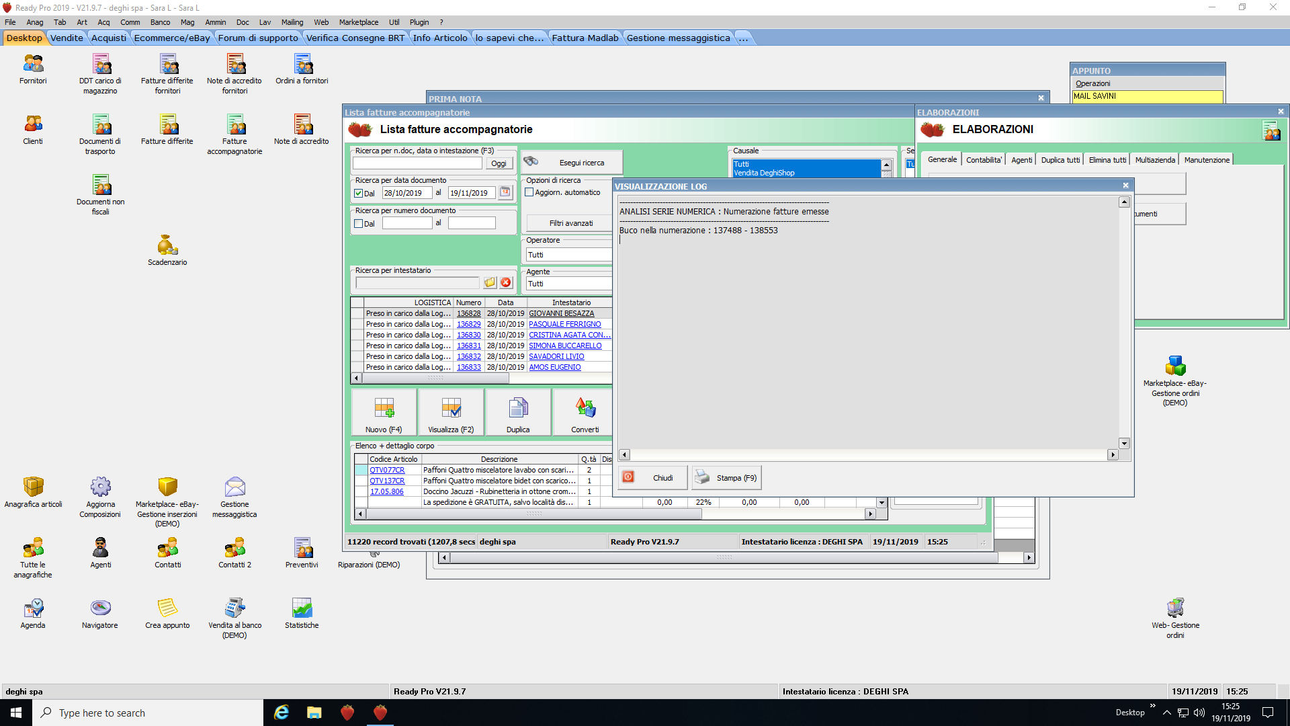Open Gestione messaggistica envelope icon
1290x726 pixels.
tap(234, 497)
